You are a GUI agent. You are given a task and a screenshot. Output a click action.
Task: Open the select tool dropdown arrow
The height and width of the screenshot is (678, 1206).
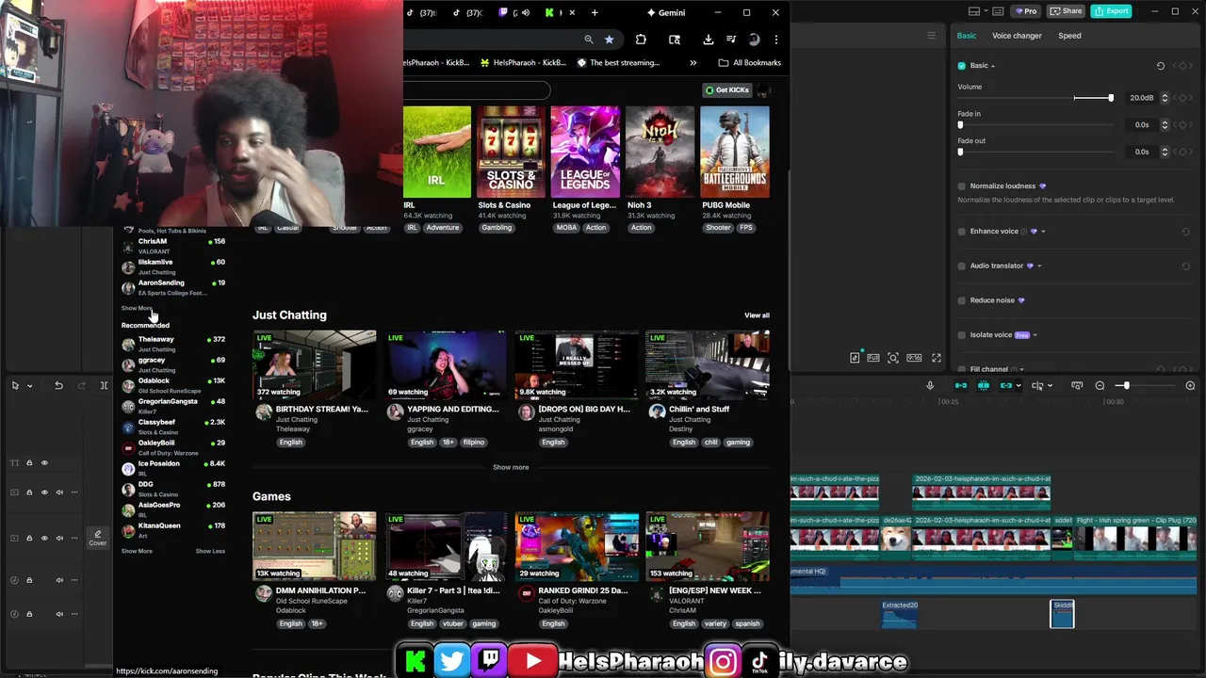[x=29, y=385]
